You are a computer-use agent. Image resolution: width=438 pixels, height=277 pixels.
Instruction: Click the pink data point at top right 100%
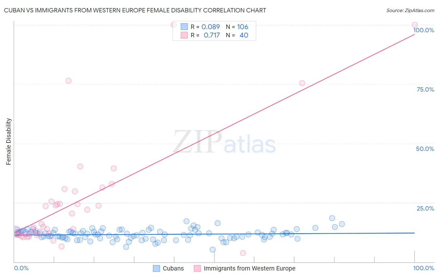click(x=415, y=25)
